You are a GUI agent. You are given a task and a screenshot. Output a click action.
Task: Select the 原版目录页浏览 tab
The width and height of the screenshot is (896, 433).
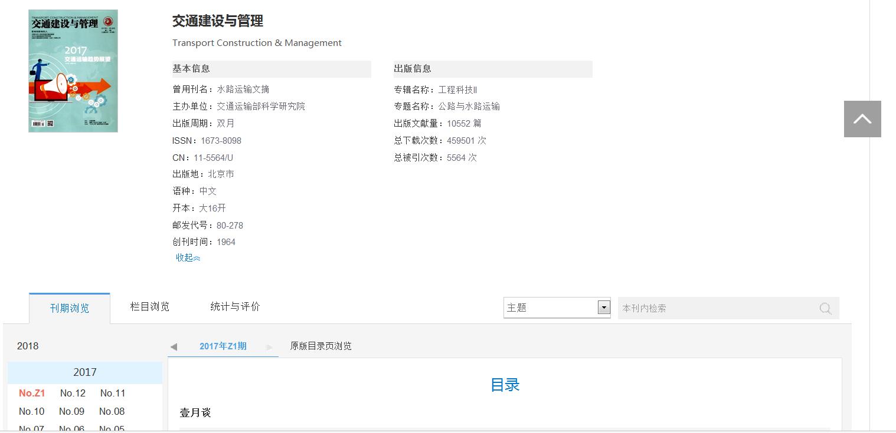click(x=321, y=346)
